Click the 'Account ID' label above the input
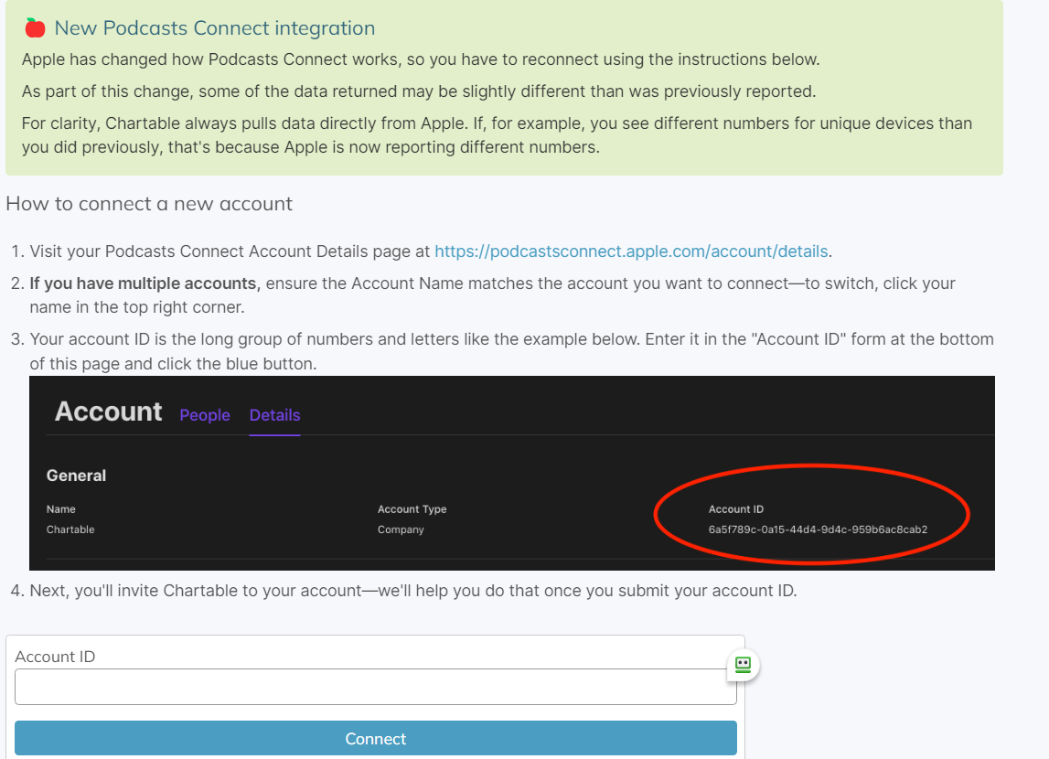This screenshot has height=759, width=1049. [x=55, y=657]
